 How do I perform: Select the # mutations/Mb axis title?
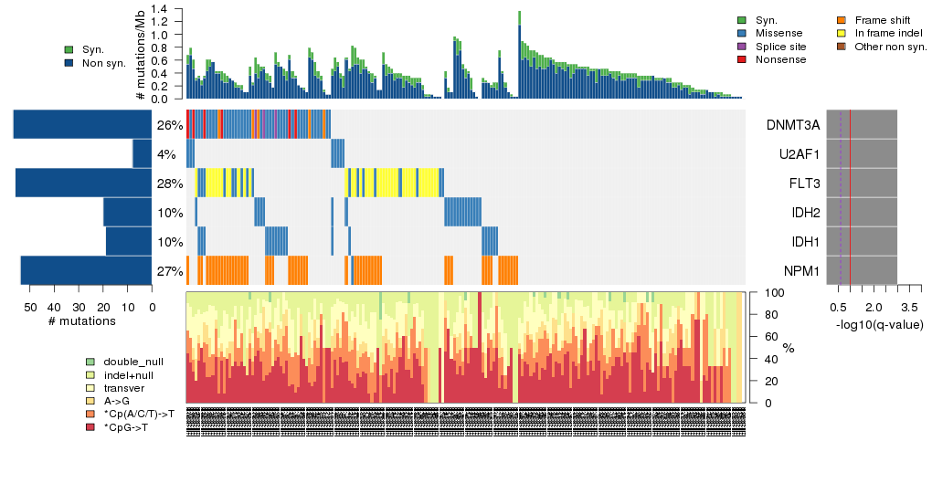141,55
